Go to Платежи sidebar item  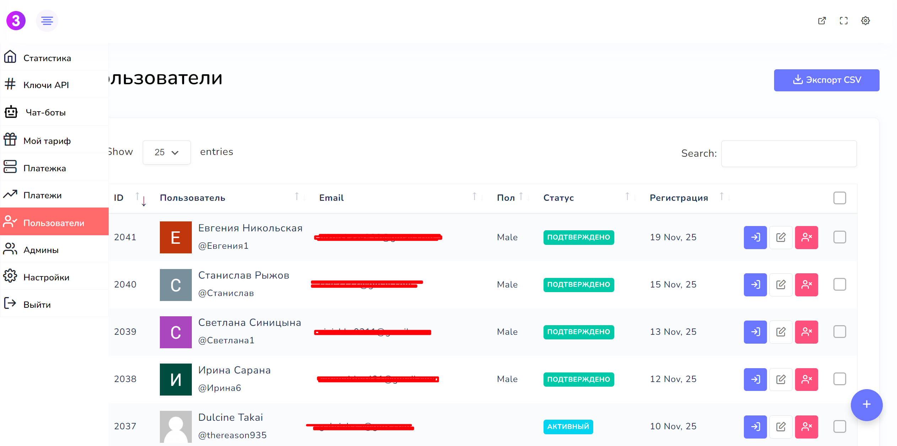click(x=42, y=195)
